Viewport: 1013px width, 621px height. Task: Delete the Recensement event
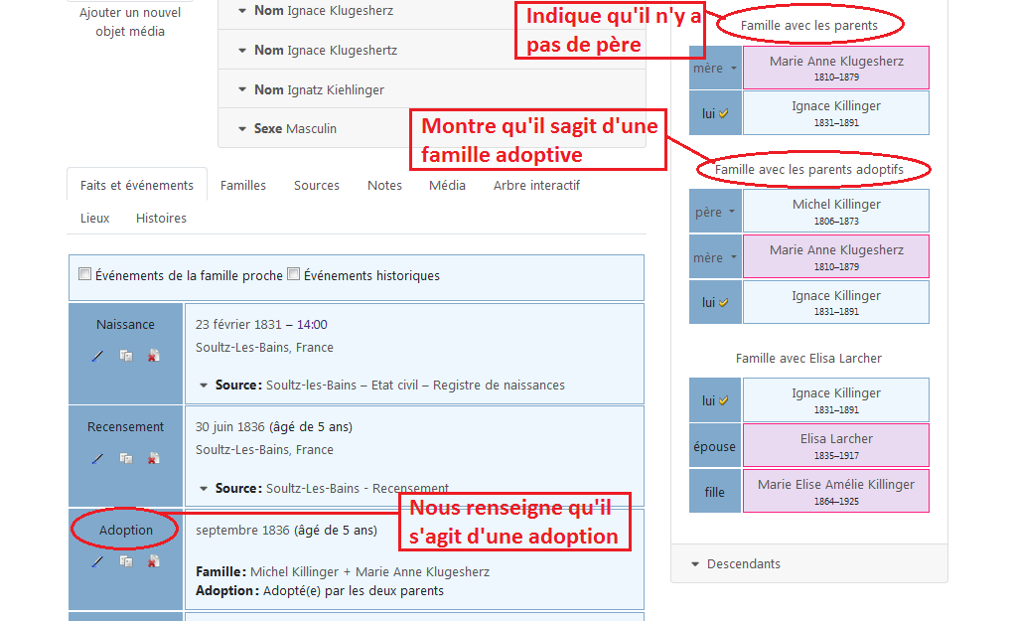click(153, 458)
